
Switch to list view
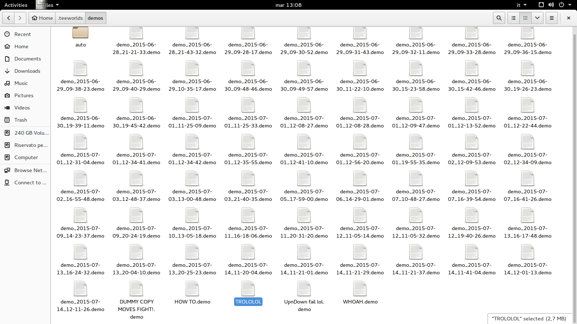click(x=514, y=18)
